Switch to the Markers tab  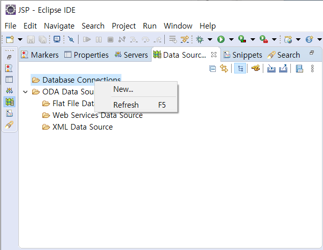[x=40, y=55]
